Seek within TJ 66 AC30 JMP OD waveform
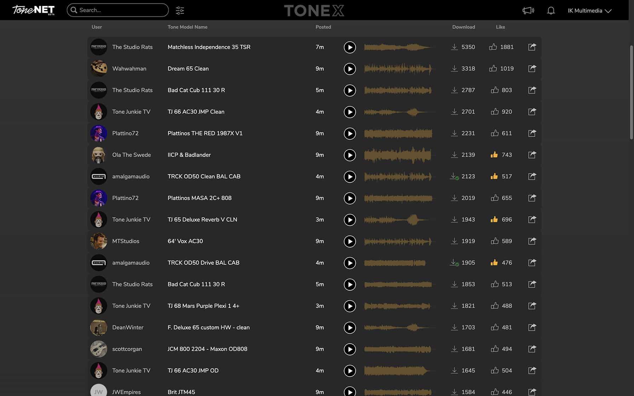634x396 pixels. (x=398, y=371)
